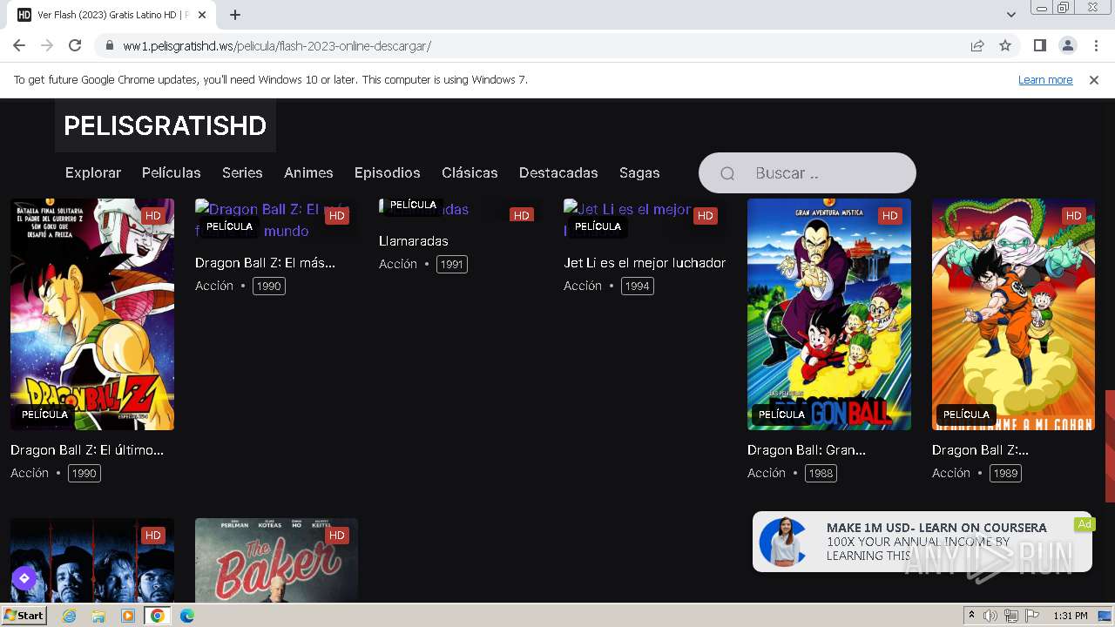This screenshot has height=627, width=1115.
Task: Open Chrome's three-dot menu
Action: point(1095,45)
